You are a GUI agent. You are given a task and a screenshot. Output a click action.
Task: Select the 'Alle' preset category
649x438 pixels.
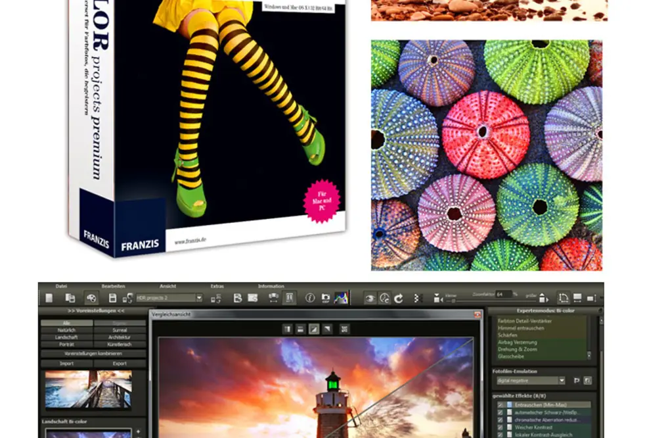[66, 323]
